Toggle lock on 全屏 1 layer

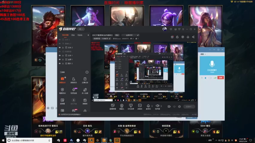[x=63, y=59]
